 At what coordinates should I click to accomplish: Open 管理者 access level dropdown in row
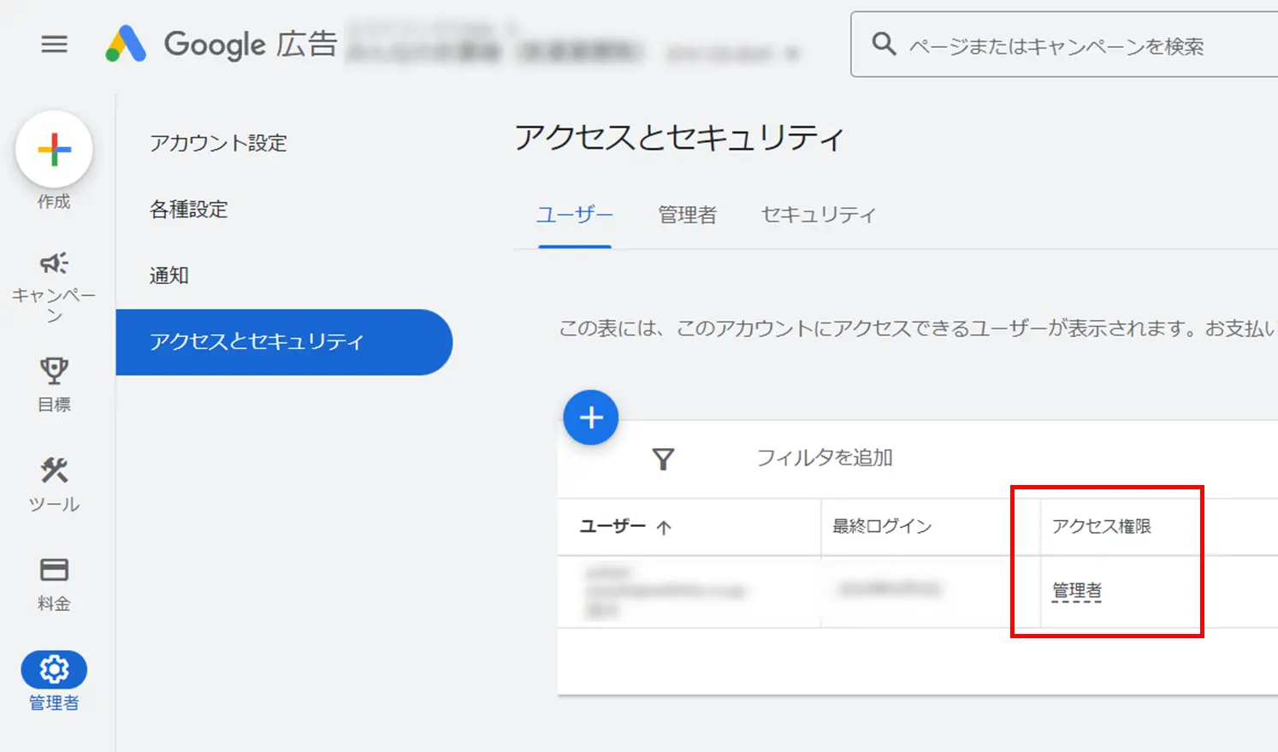point(1077,591)
